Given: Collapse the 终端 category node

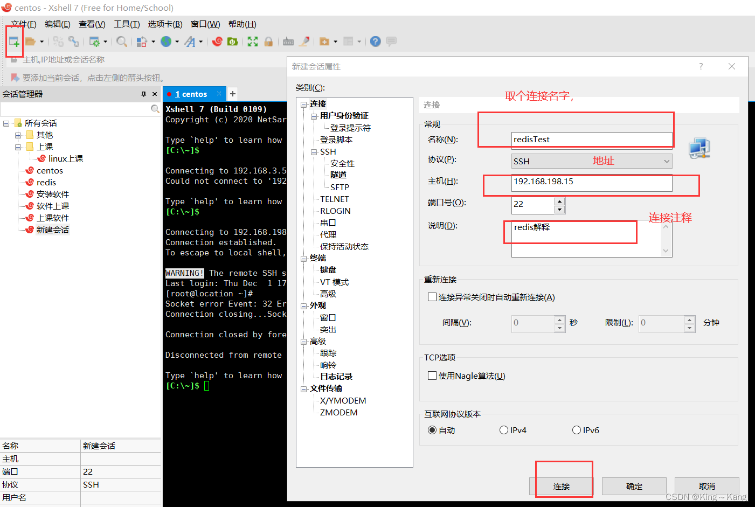Looking at the screenshot, I should 303,258.
